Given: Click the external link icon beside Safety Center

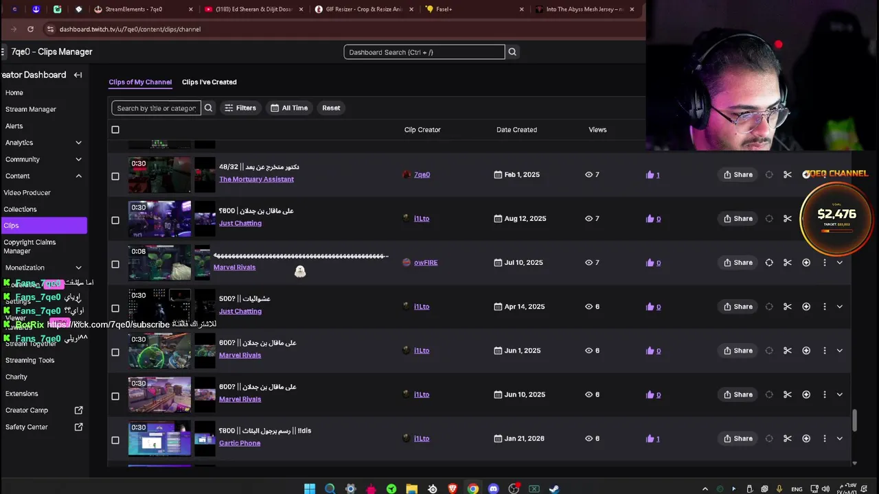Looking at the screenshot, I should coord(78,427).
